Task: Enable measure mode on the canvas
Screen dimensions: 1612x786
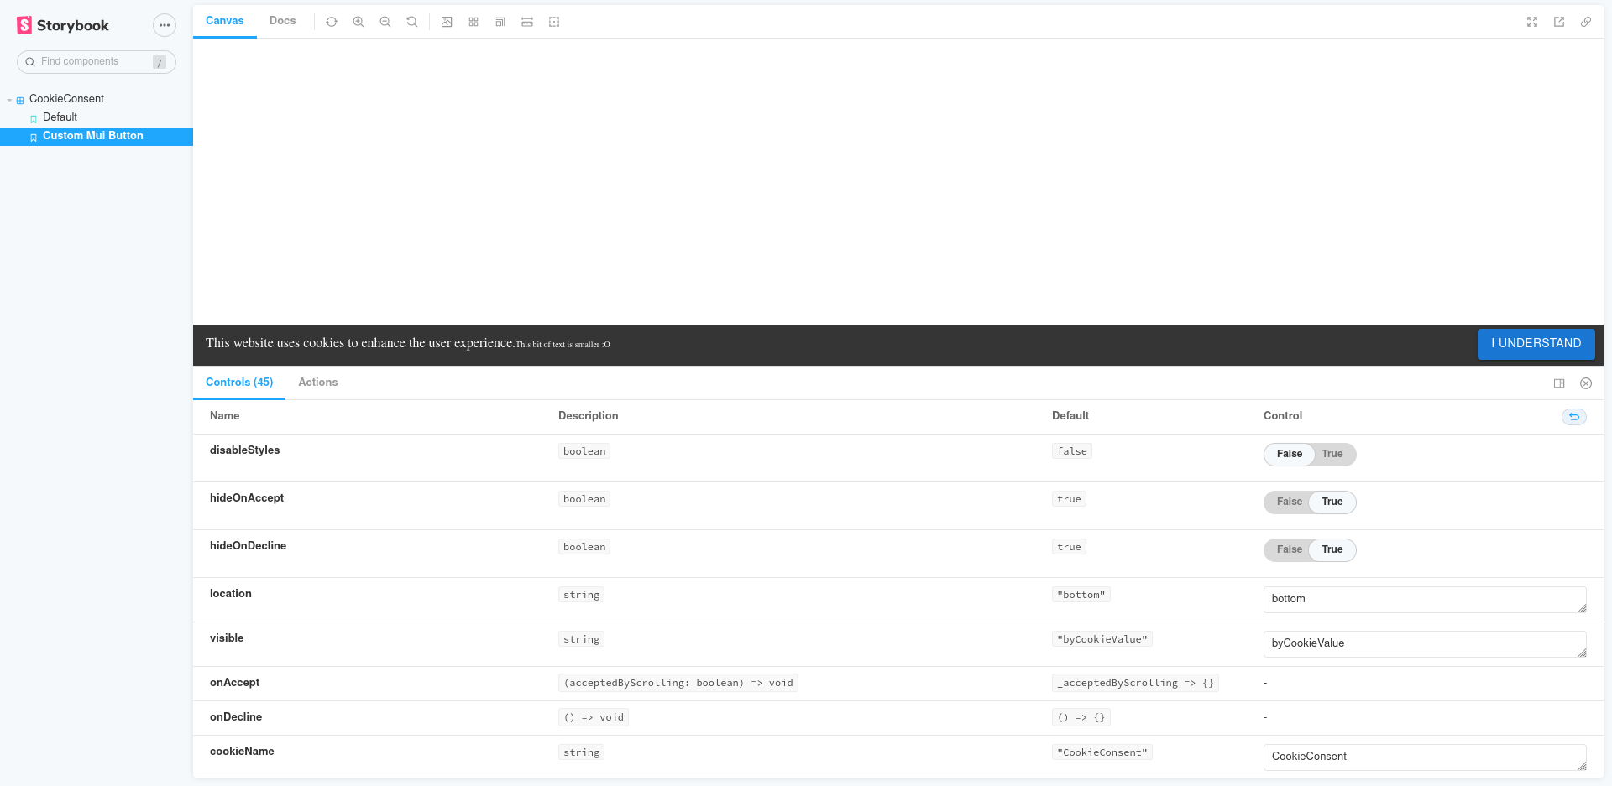Action: [527, 22]
